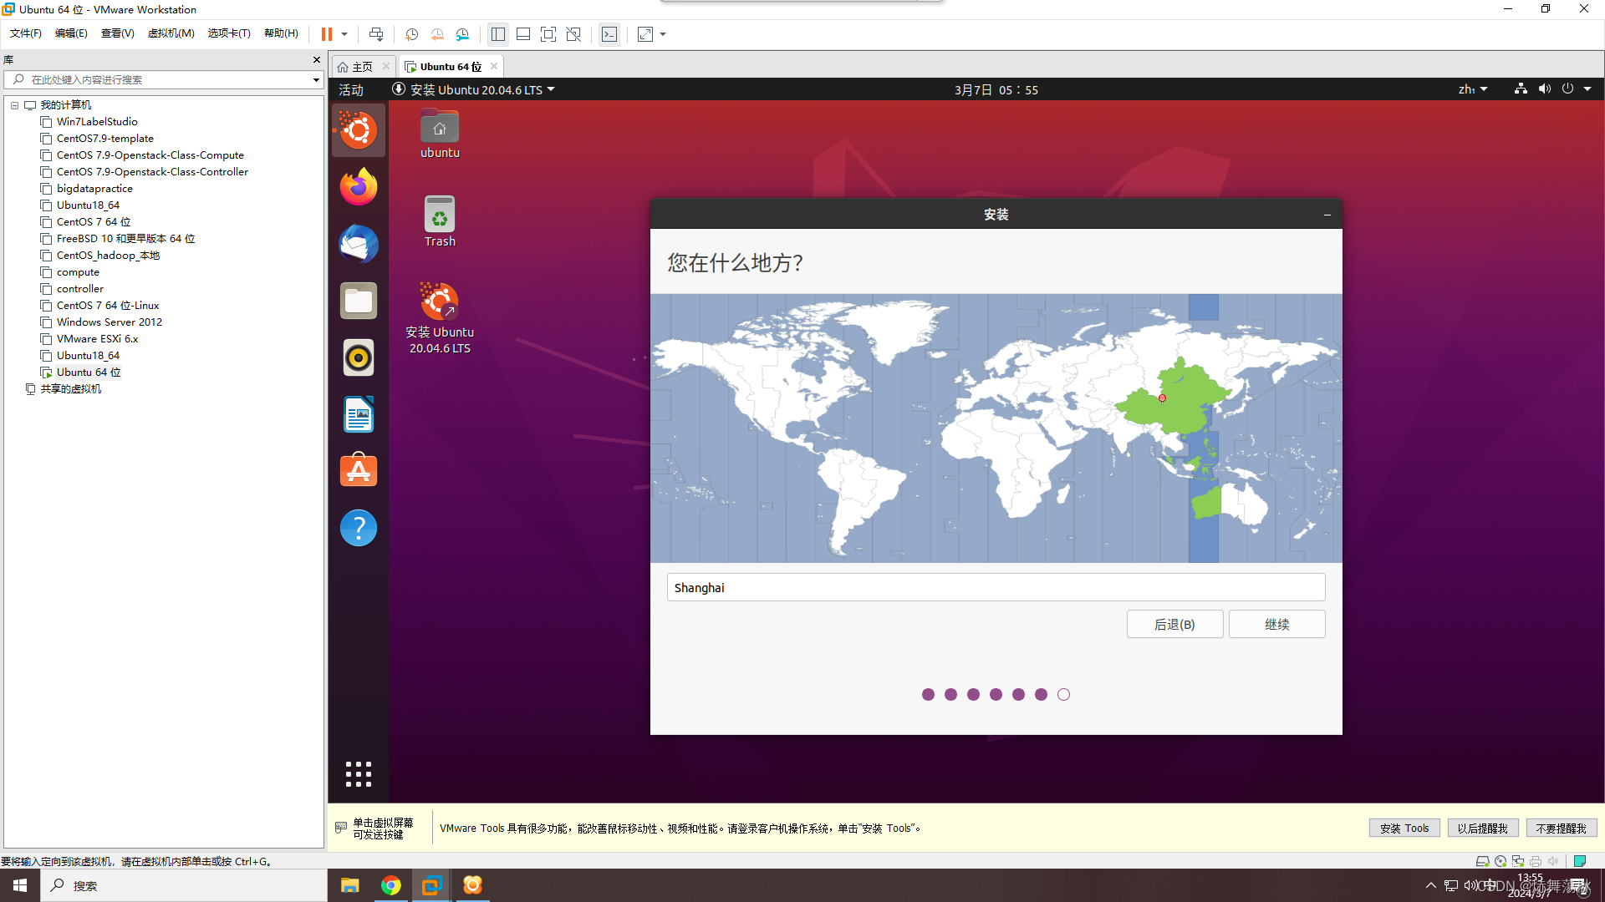1605x902 pixels.
Task: Open the snapshot manager
Action: click(463, 34)
